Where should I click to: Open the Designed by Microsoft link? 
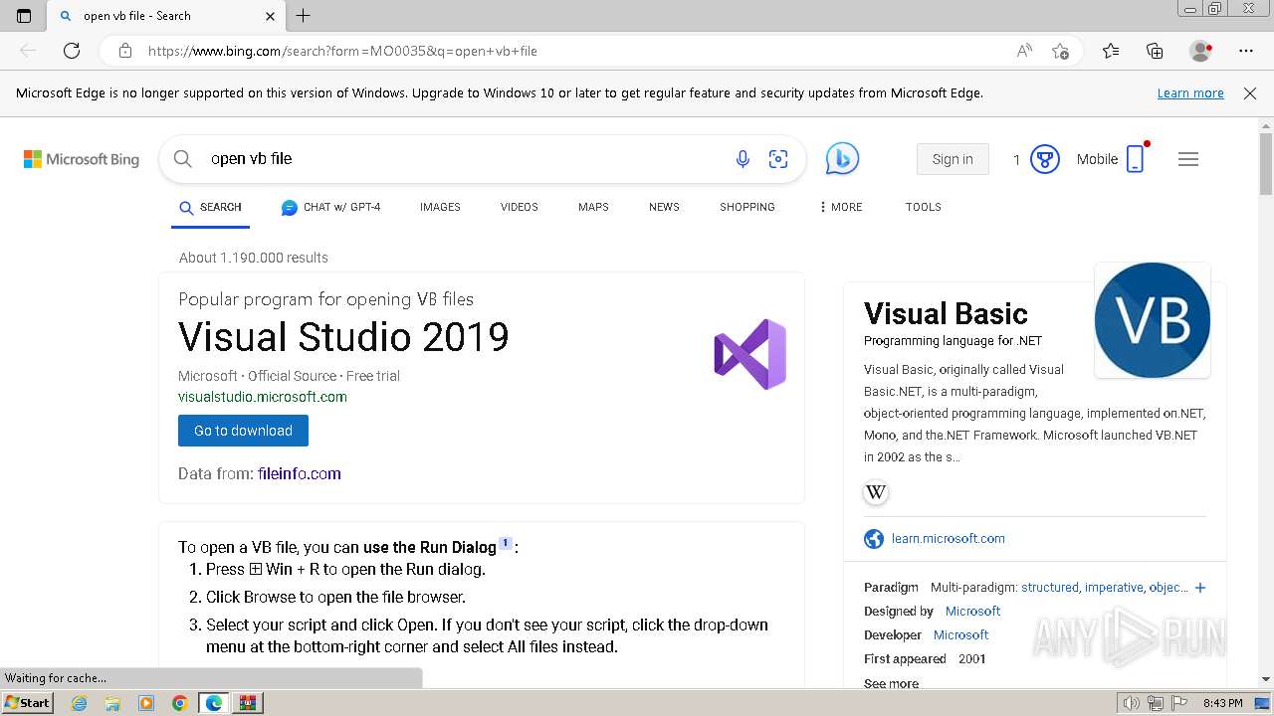click(972, 612)
